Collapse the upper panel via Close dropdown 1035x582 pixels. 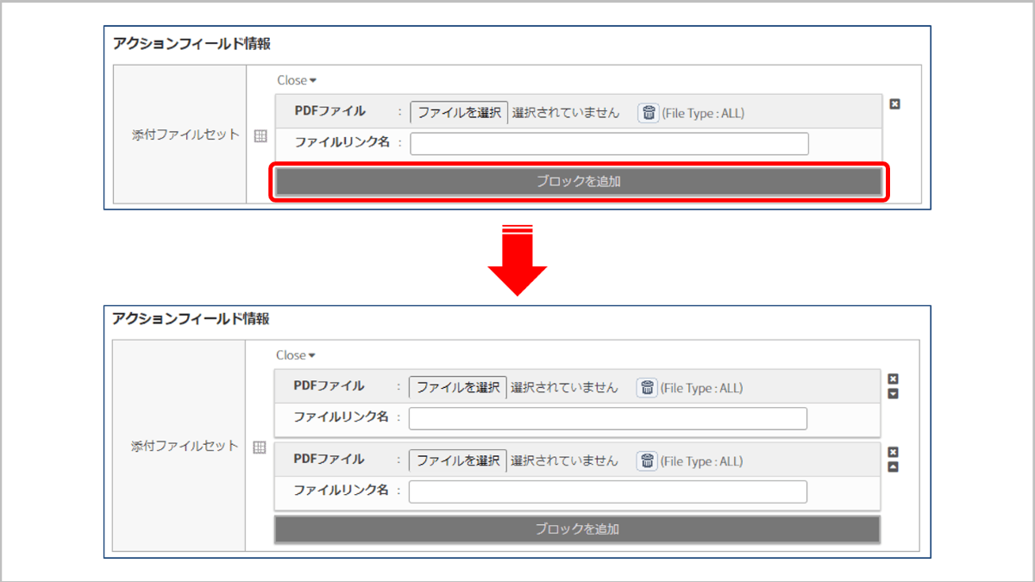[297, 80]
